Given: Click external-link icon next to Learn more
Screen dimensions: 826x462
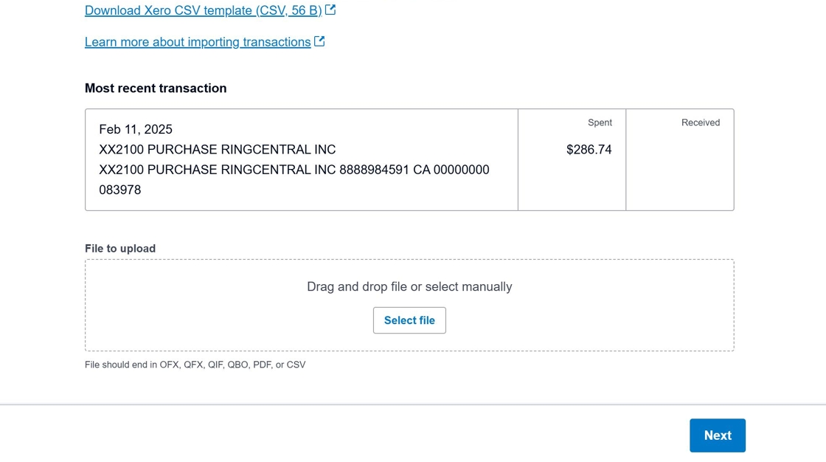Looking at the screenshot, I should tap(319, 41).
